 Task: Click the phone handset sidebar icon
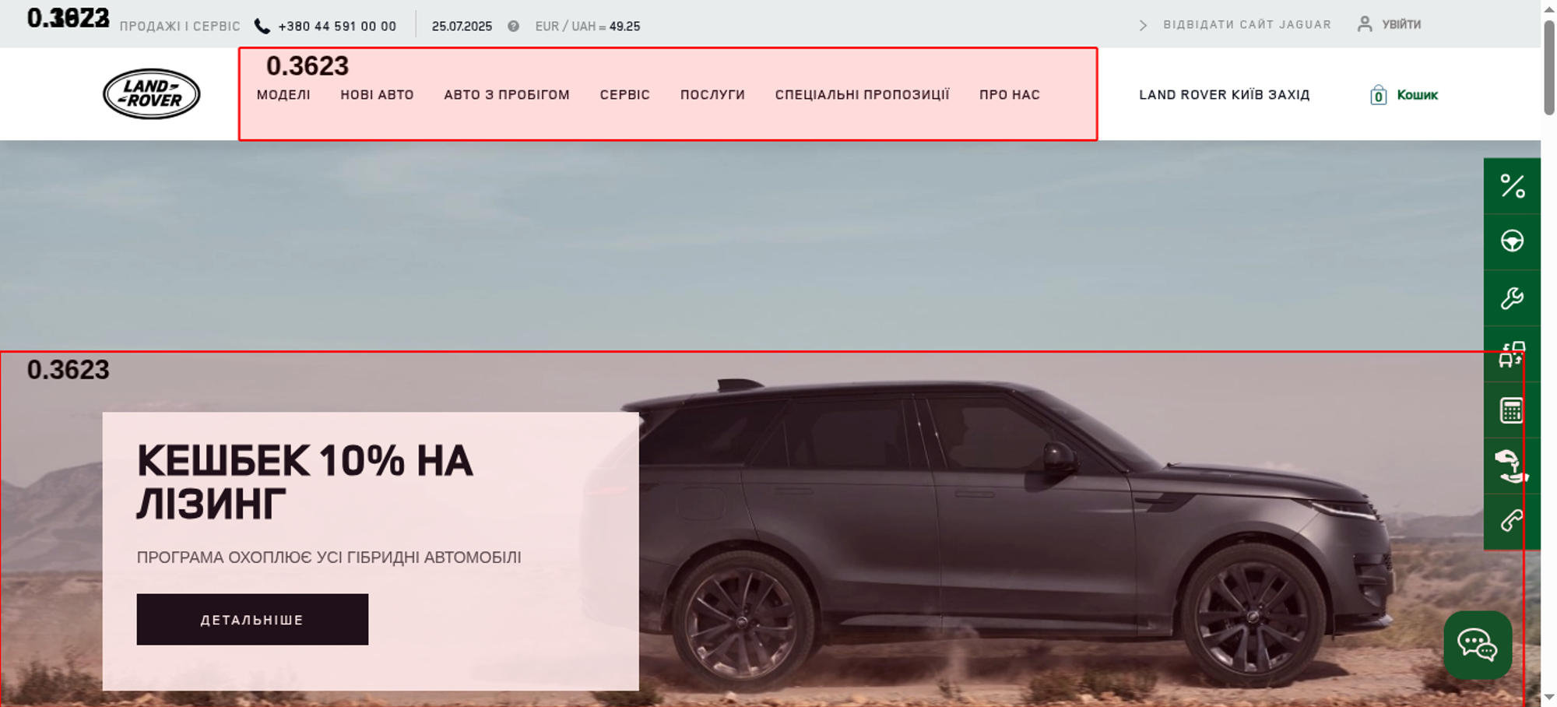pos(1512,521)
